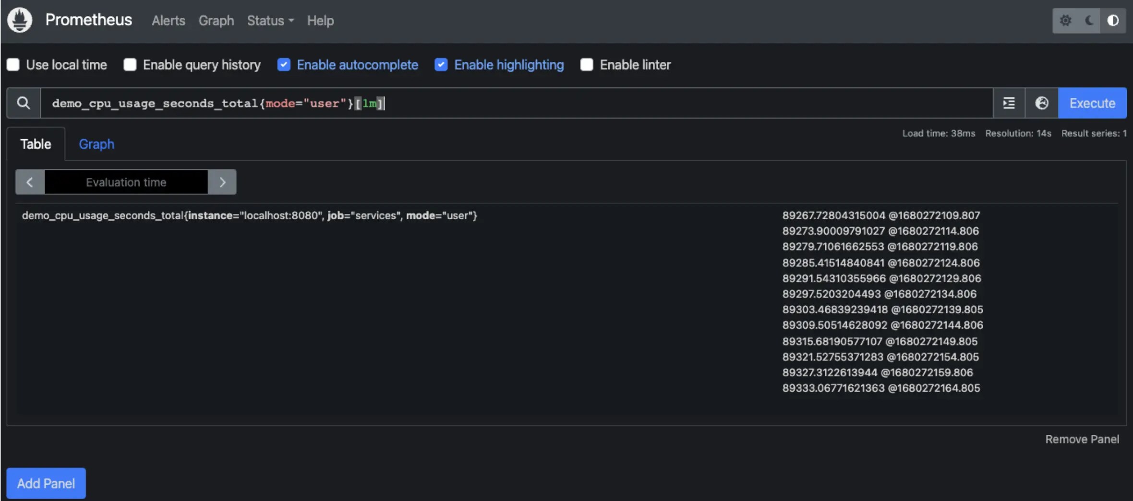
Task: Open the Alerts page
Action: [x=168, y=21]
